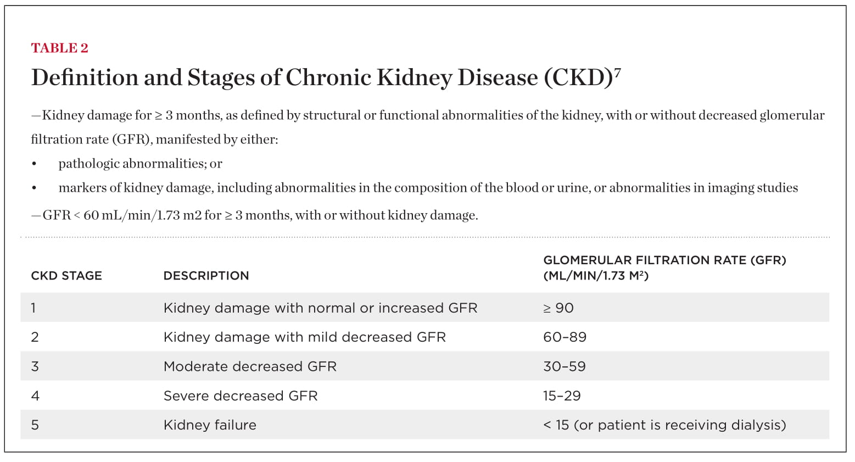Click the DESCRIPTION column header
The height and width of the screenshot is (462, 855).
pos(206,276)
